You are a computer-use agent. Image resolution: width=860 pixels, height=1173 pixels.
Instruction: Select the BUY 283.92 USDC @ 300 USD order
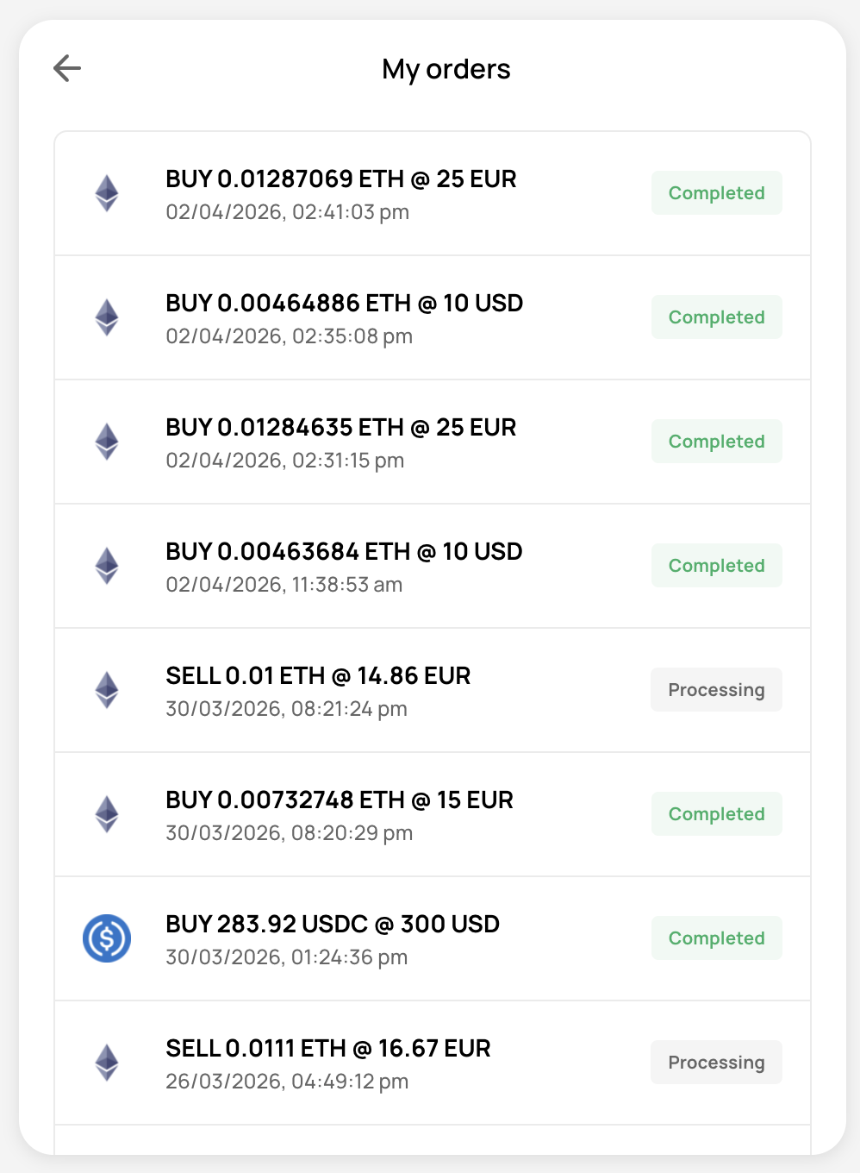(333, 925)
